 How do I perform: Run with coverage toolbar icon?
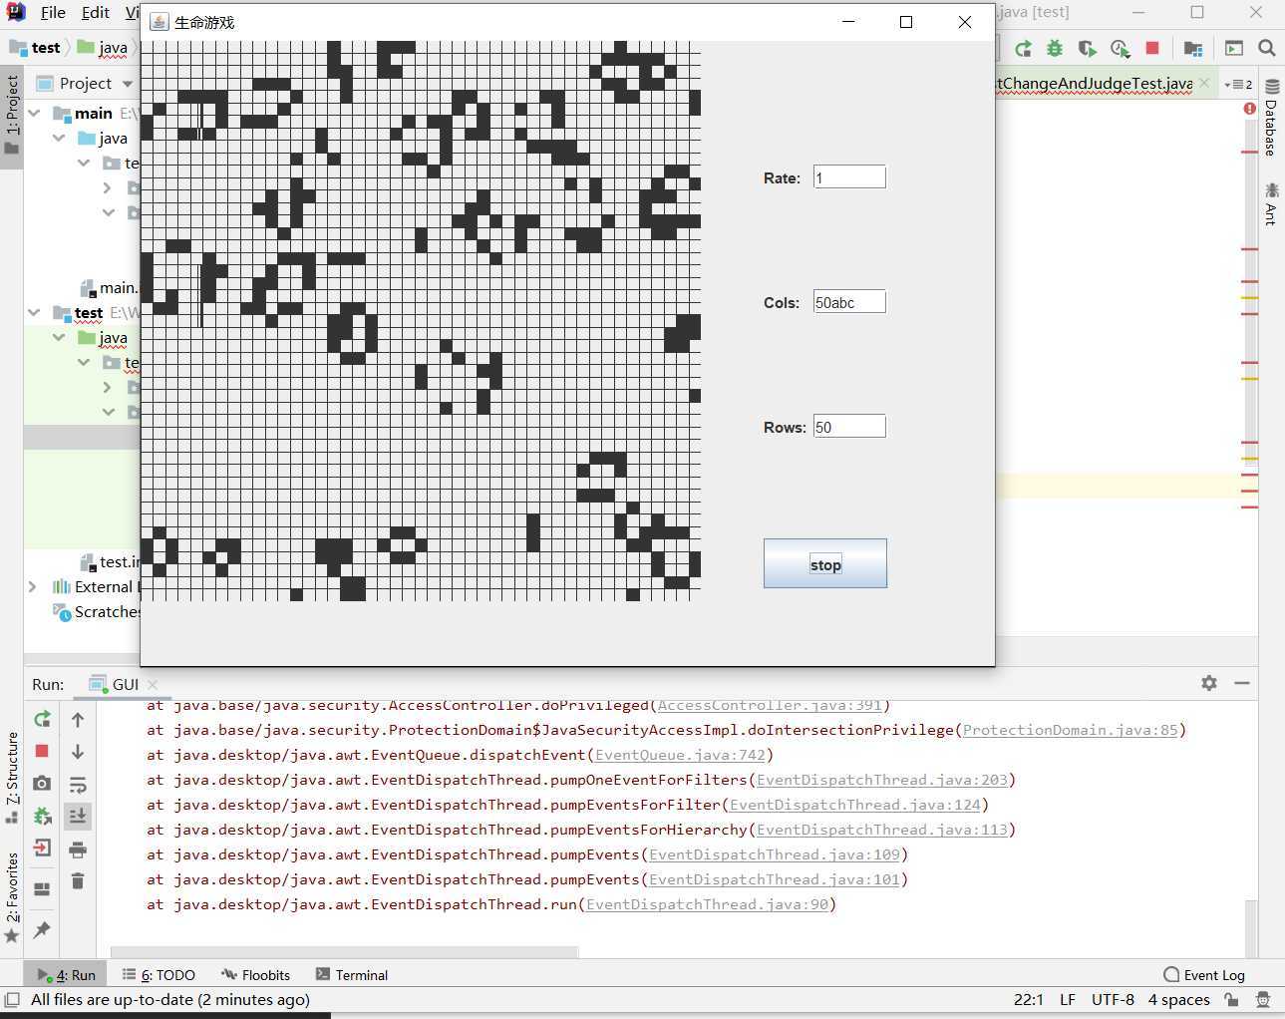pyautogui.click(x=1087, y=48)
